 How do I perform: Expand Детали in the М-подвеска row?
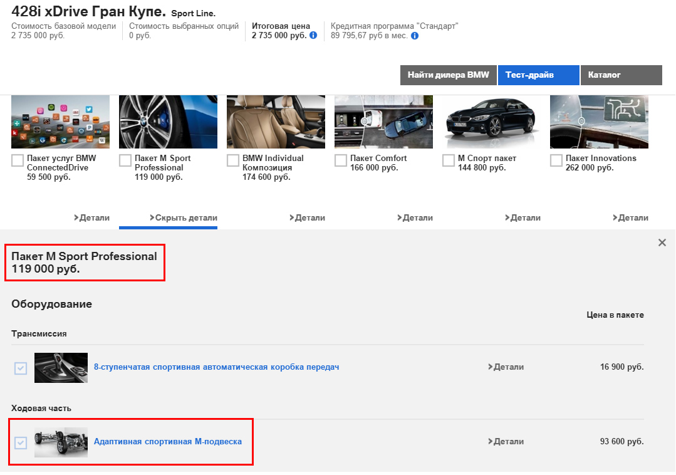[x=506, y=441]
